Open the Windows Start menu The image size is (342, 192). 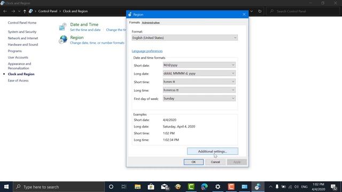(x=6, y=187)
